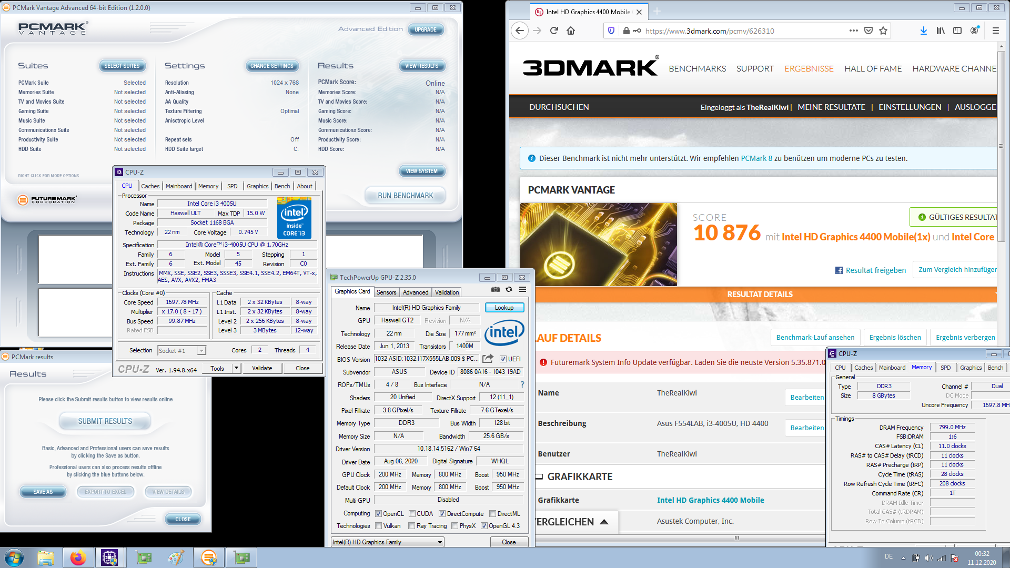Screen dimensions: 1010x568
Task: Open the Sensors tab in GPU-Z
Action: (x=386, y=292)
